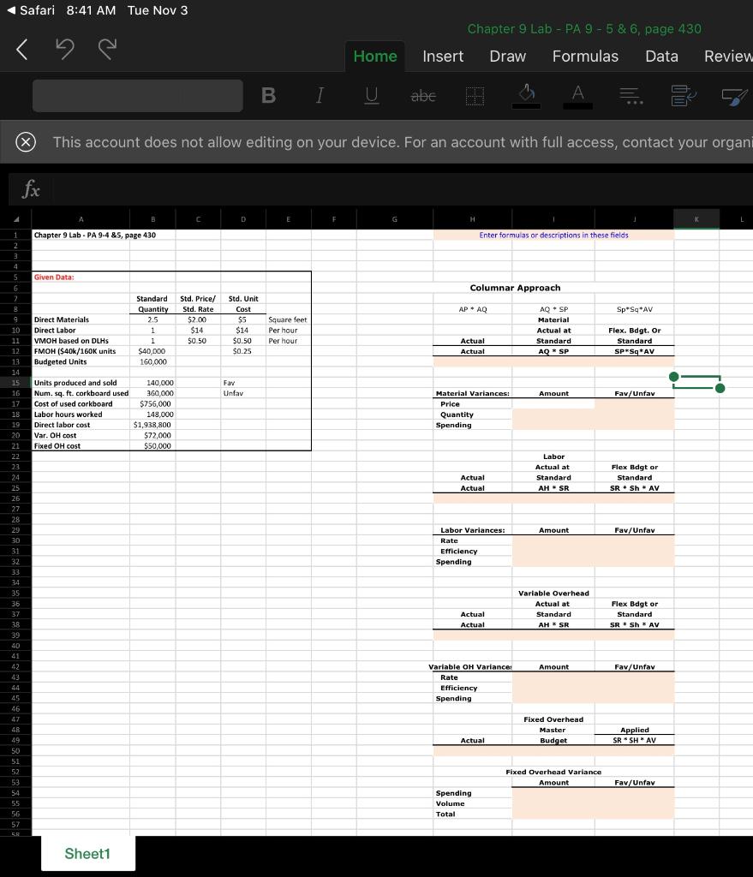This screenshot has width=753, height=877.
Task: Toggle strikethrough formatting
Action: 423,96
